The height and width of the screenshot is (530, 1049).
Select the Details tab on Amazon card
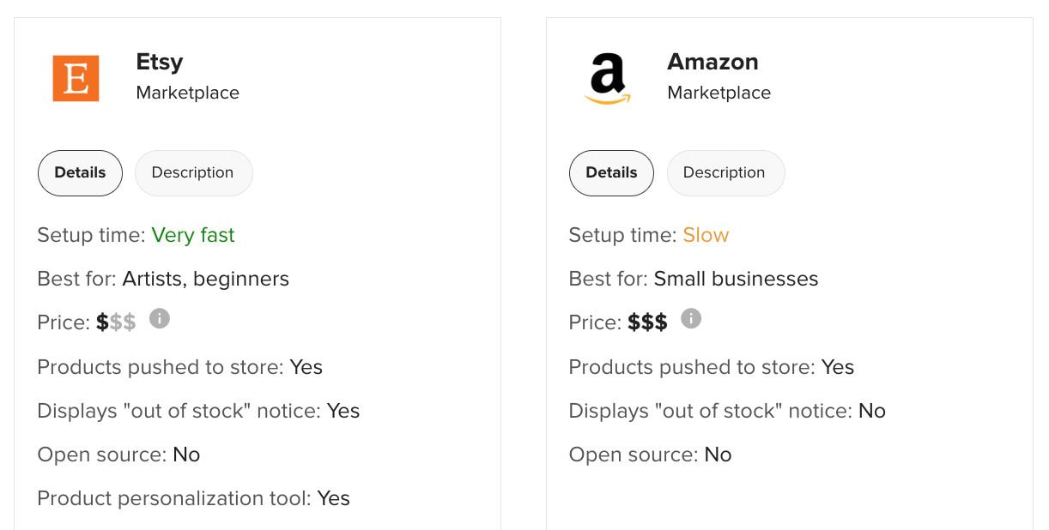pyautogui.click(x=611, y=172)
